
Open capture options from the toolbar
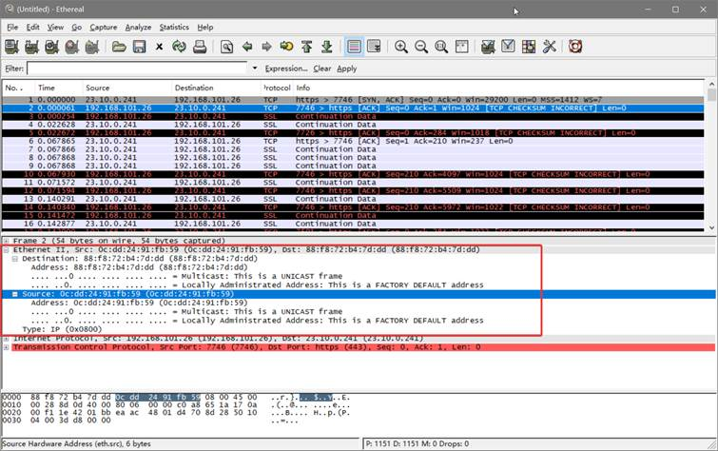click(31, 47)
